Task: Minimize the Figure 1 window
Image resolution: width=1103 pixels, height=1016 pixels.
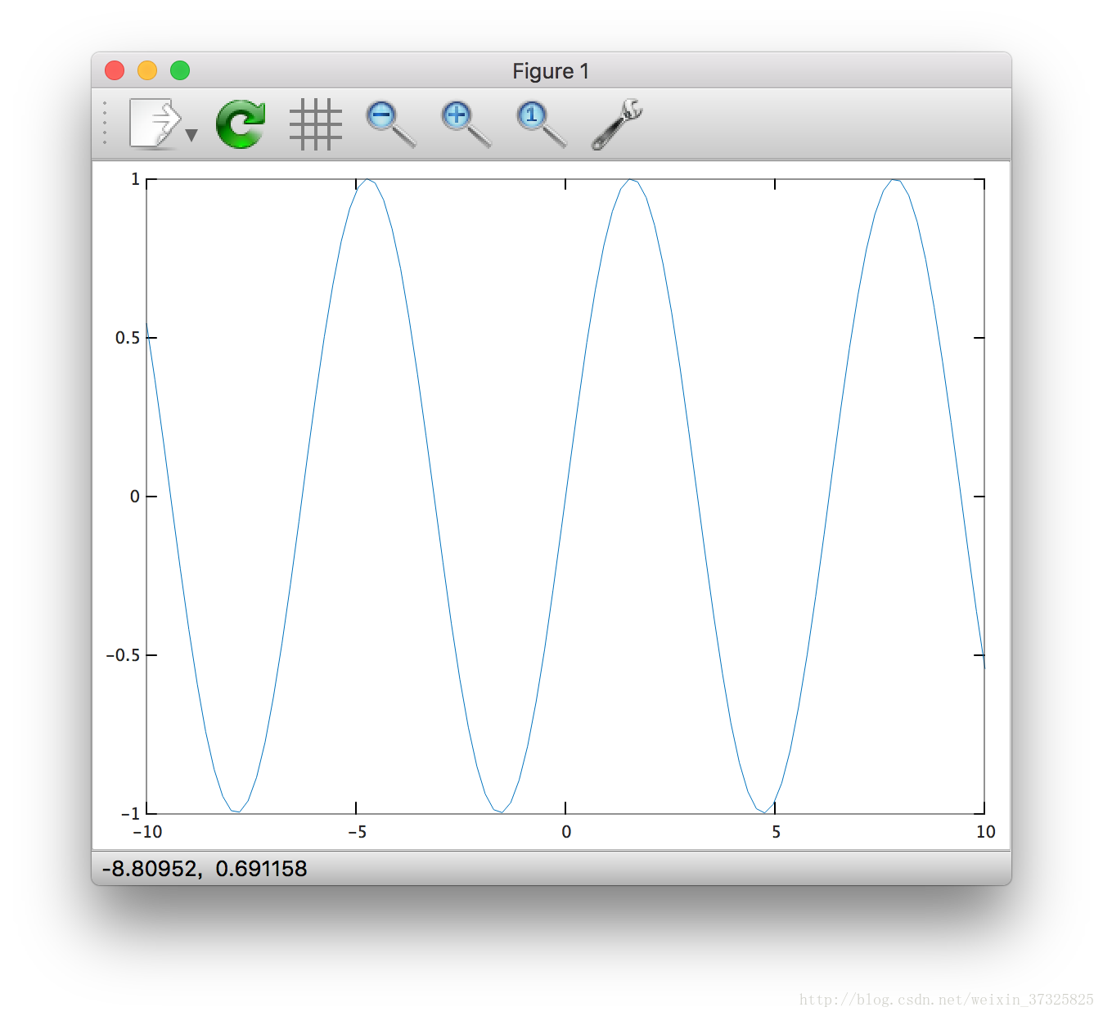Action: (147, 71)
